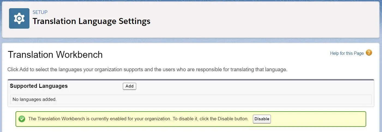
Task: Click the instruction text about selecting languages
Action: tap(147, 69)
